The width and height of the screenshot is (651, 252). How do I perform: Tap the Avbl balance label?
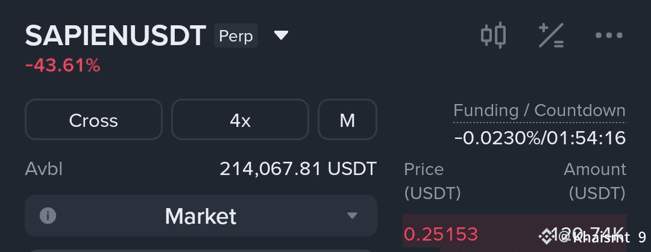click(44, 169)
